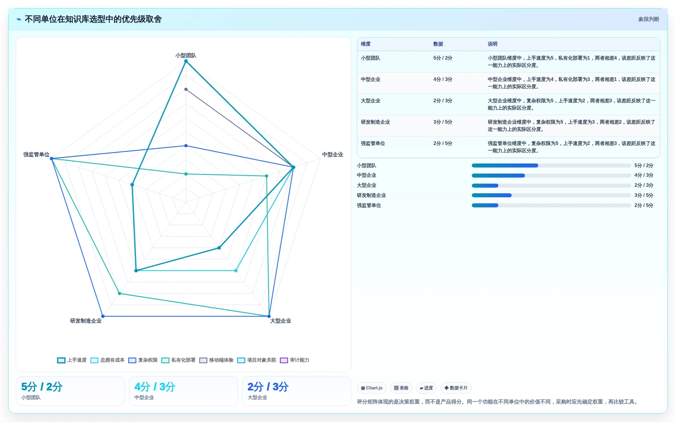Click the 强监管单位 radar axis label
Screen dimensions: 676x422
(x=36, y=155)
